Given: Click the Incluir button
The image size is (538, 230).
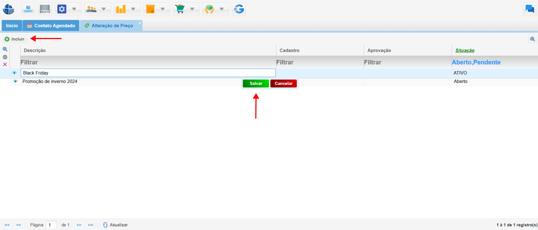Looking at the screenshot, I should point(15,39).
